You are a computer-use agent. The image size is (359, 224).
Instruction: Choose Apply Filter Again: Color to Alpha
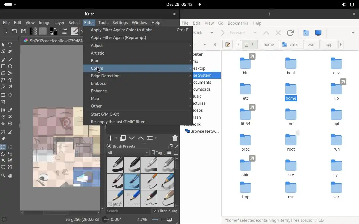(x=138, y=30)
